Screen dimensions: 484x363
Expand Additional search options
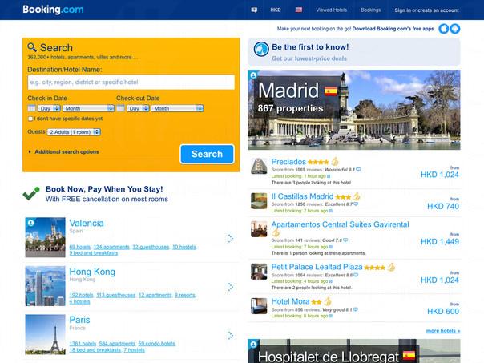click(x=67, y=151)
